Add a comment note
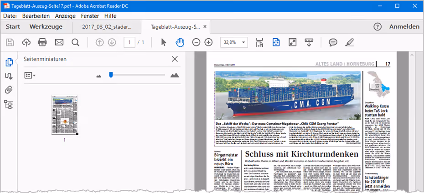424x193 pixels. (333, 42)
